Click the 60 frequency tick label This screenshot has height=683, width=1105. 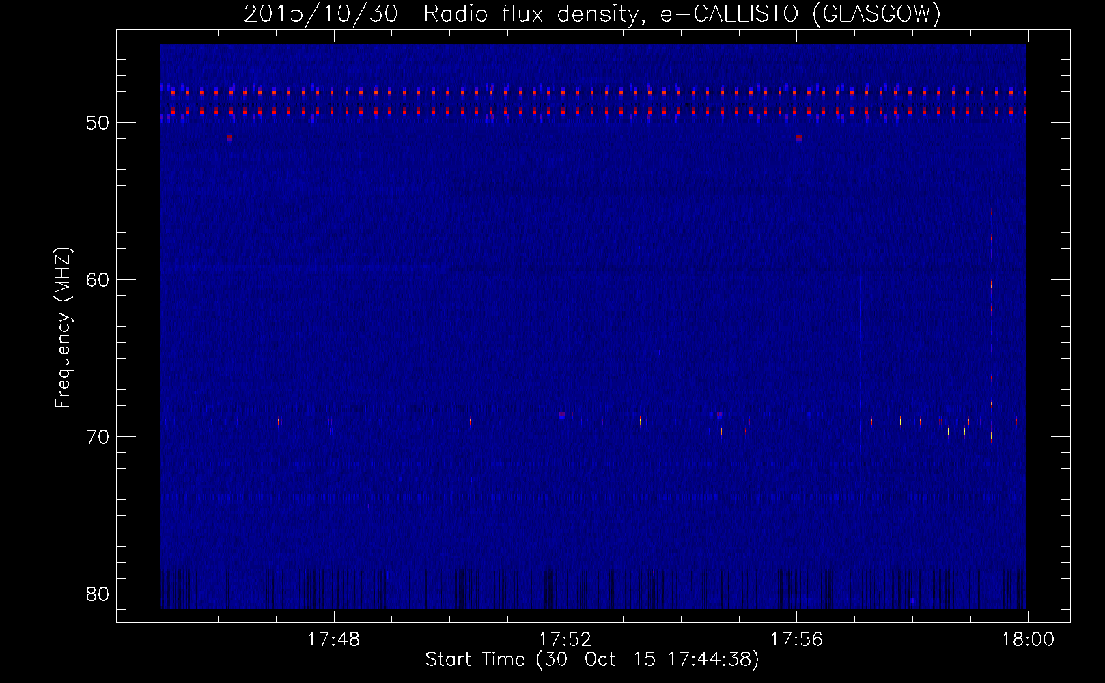tap(98, 280)
